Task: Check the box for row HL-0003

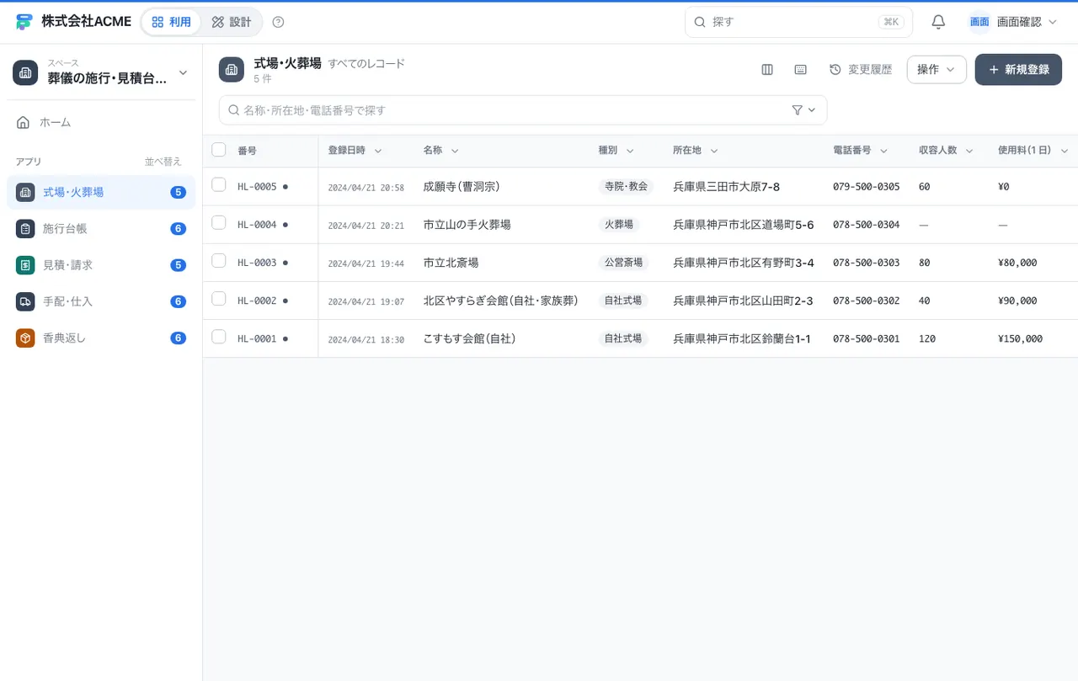Action: (219, 260)
